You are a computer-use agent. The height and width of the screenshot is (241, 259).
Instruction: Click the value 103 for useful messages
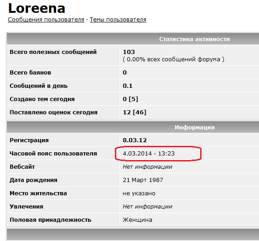tap(129, 52)
